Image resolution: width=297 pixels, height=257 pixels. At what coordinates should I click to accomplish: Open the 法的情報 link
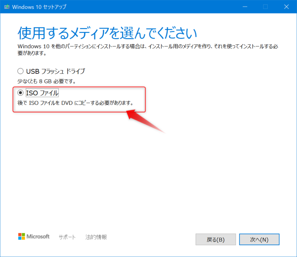point(96,237)
